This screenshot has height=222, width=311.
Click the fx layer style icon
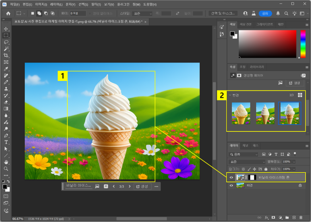click(x=267, y=217)
